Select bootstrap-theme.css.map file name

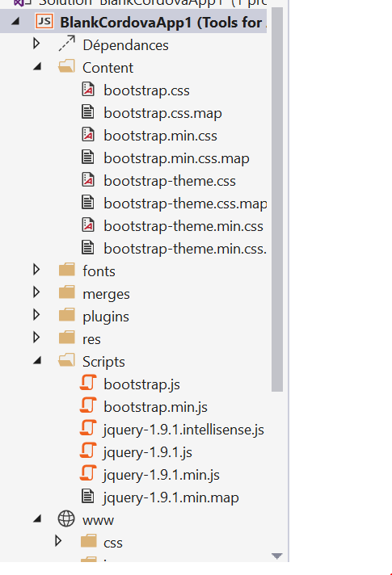click(x=185, y=204)
